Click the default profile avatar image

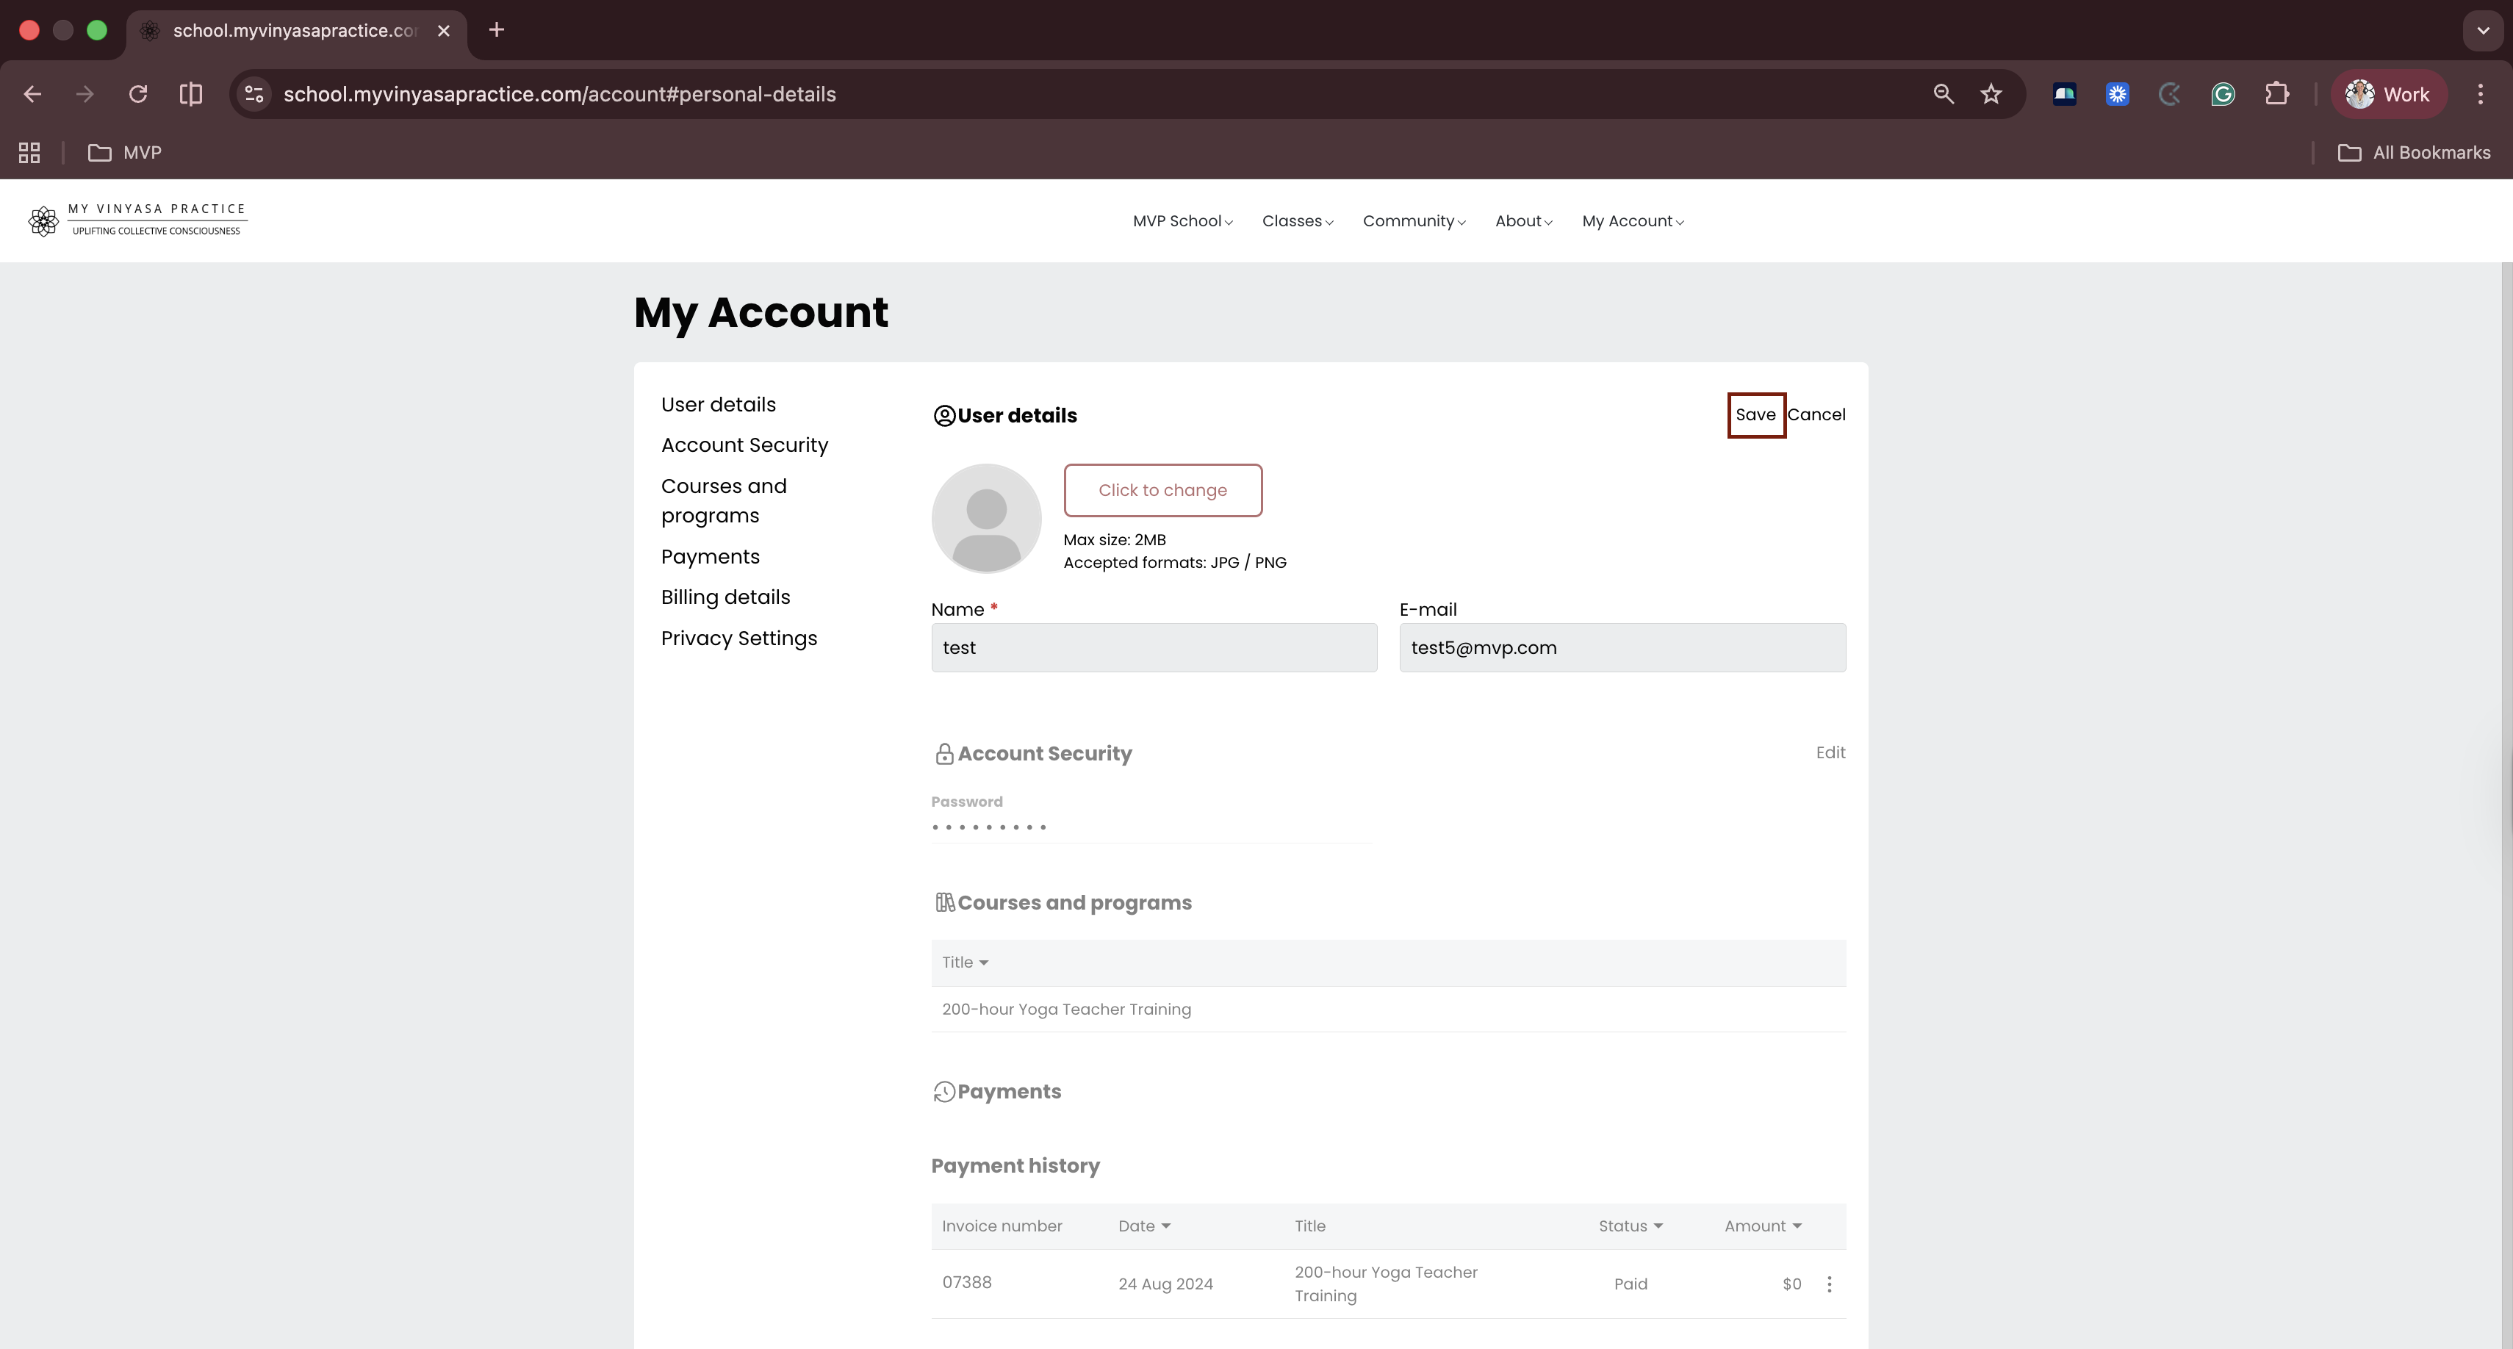pos(986,518)
